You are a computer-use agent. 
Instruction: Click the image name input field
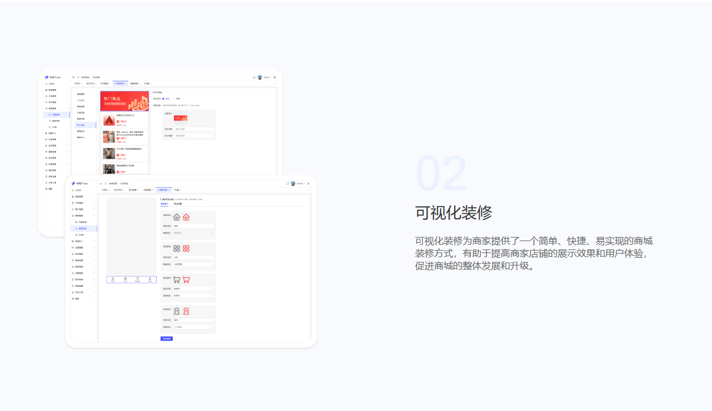point(194,129)
